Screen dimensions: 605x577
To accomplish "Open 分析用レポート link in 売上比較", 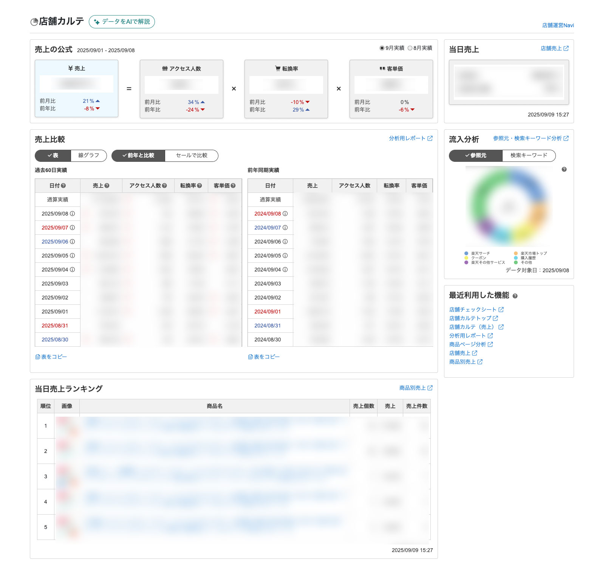I will pos(410,138).
